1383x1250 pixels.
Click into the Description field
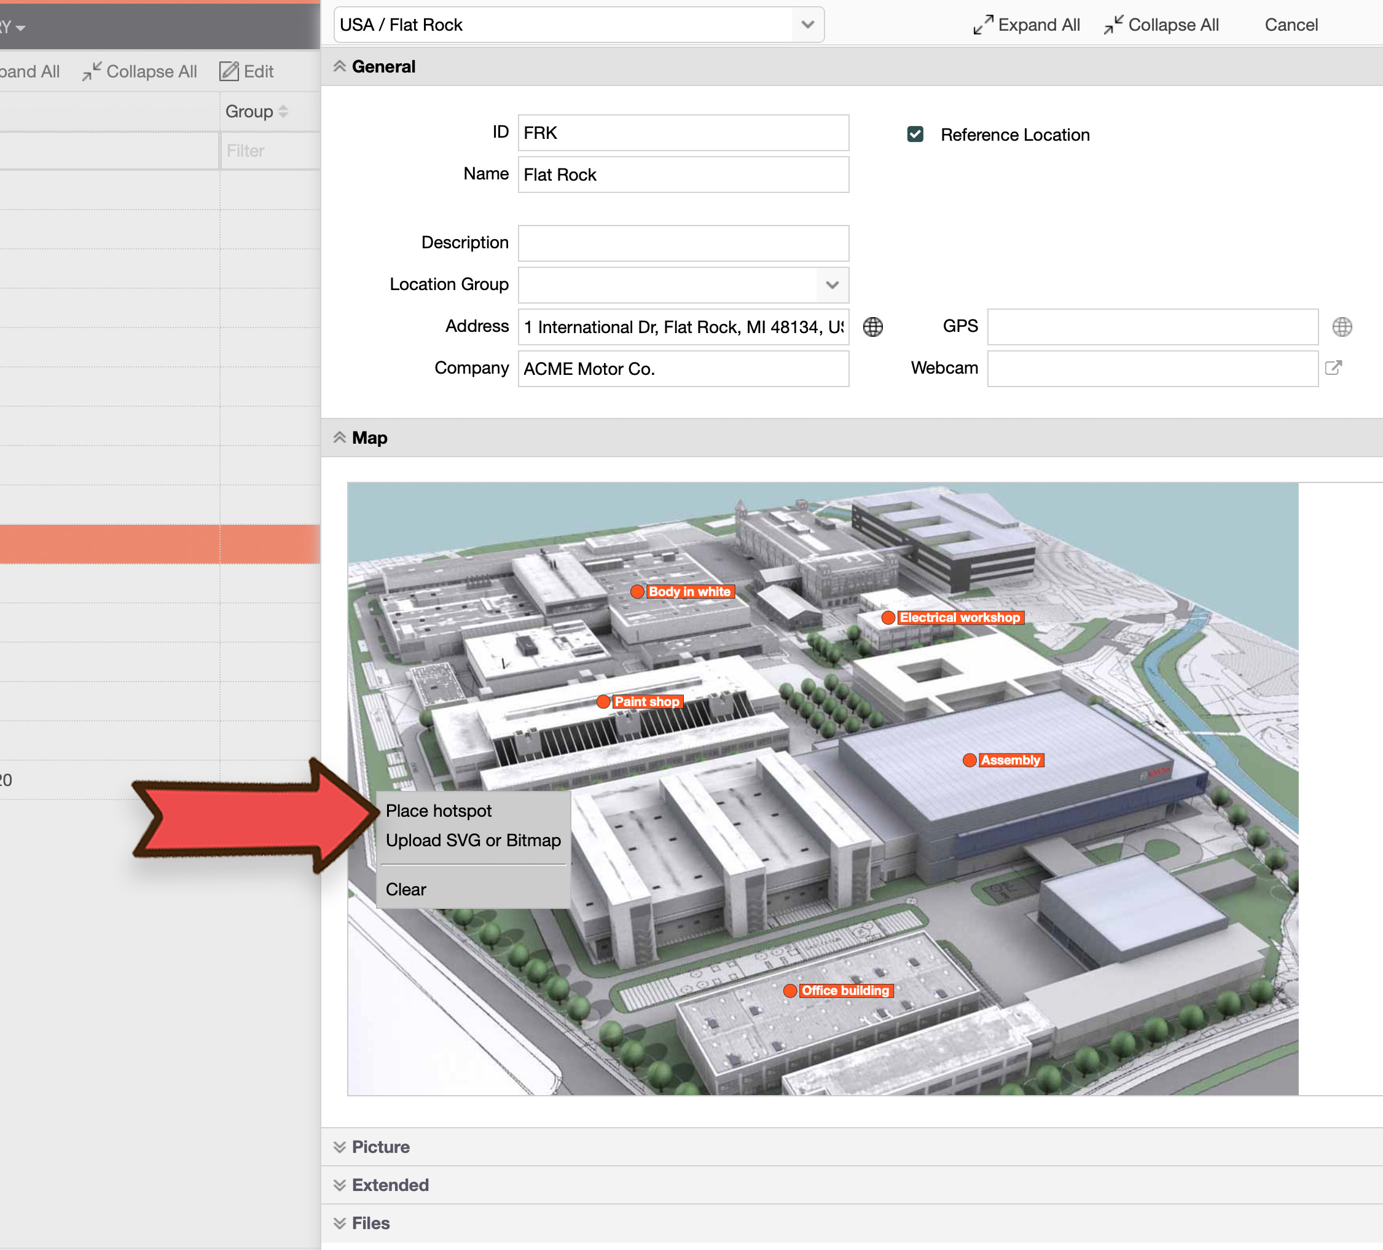(683, 243)
